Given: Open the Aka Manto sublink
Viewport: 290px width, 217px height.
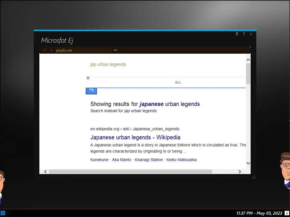Looking at the screenshot, I should click(121, 160).
